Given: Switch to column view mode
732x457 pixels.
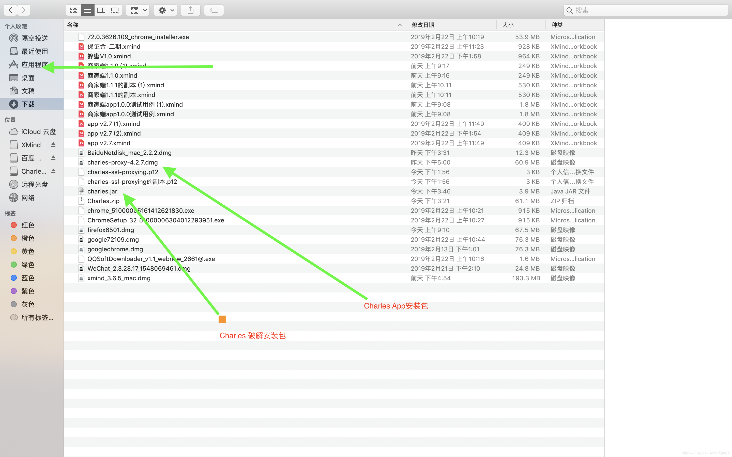Looking at the screenshot, I should pyautogui.click(x=101, y=10).
